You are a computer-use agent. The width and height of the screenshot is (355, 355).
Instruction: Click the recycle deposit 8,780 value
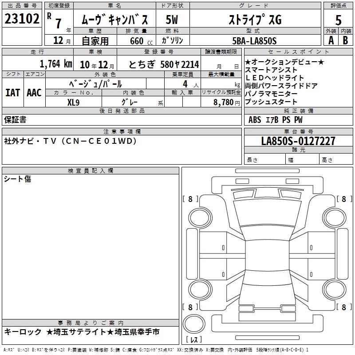221,102
